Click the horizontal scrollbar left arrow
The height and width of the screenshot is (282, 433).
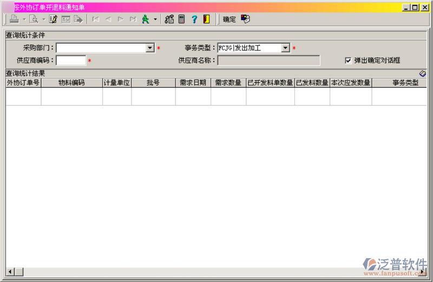(x=10, y=272)
